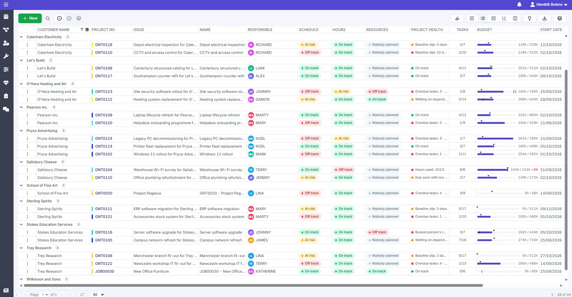572x297 pixels.
Task: Open the page size 50 dropdown
Action: click(99, 294)
